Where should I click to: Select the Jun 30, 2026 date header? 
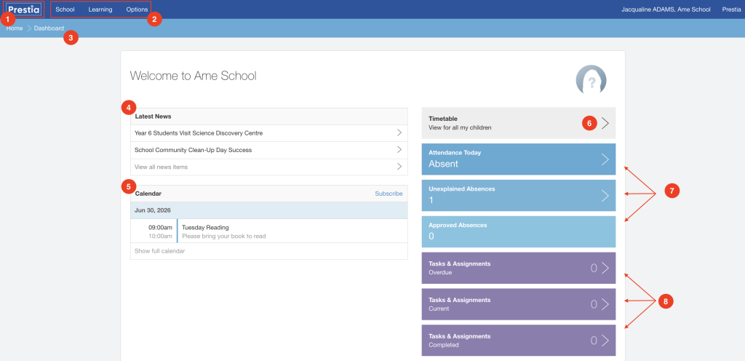[269, 210]
